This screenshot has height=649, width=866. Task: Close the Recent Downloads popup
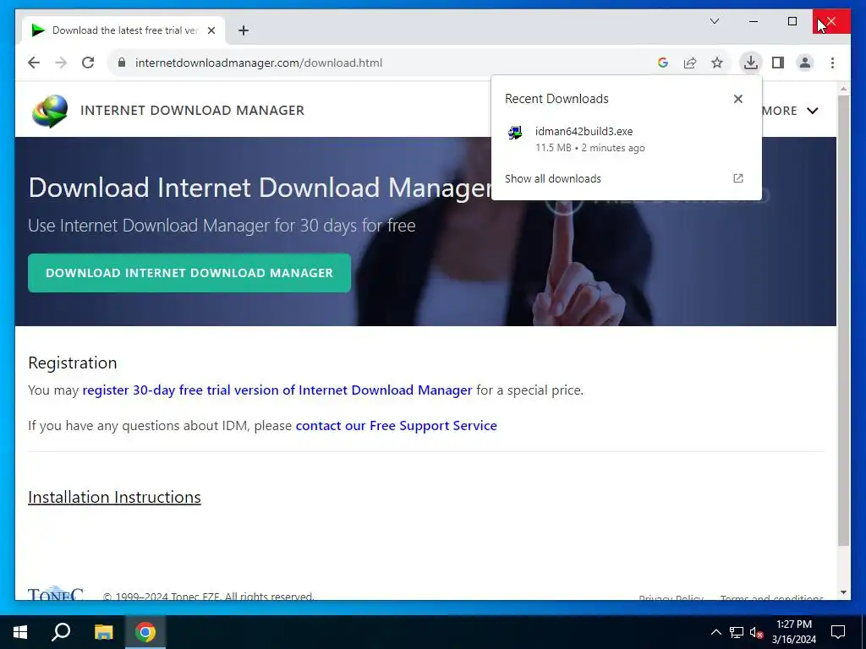coord(737,99)
